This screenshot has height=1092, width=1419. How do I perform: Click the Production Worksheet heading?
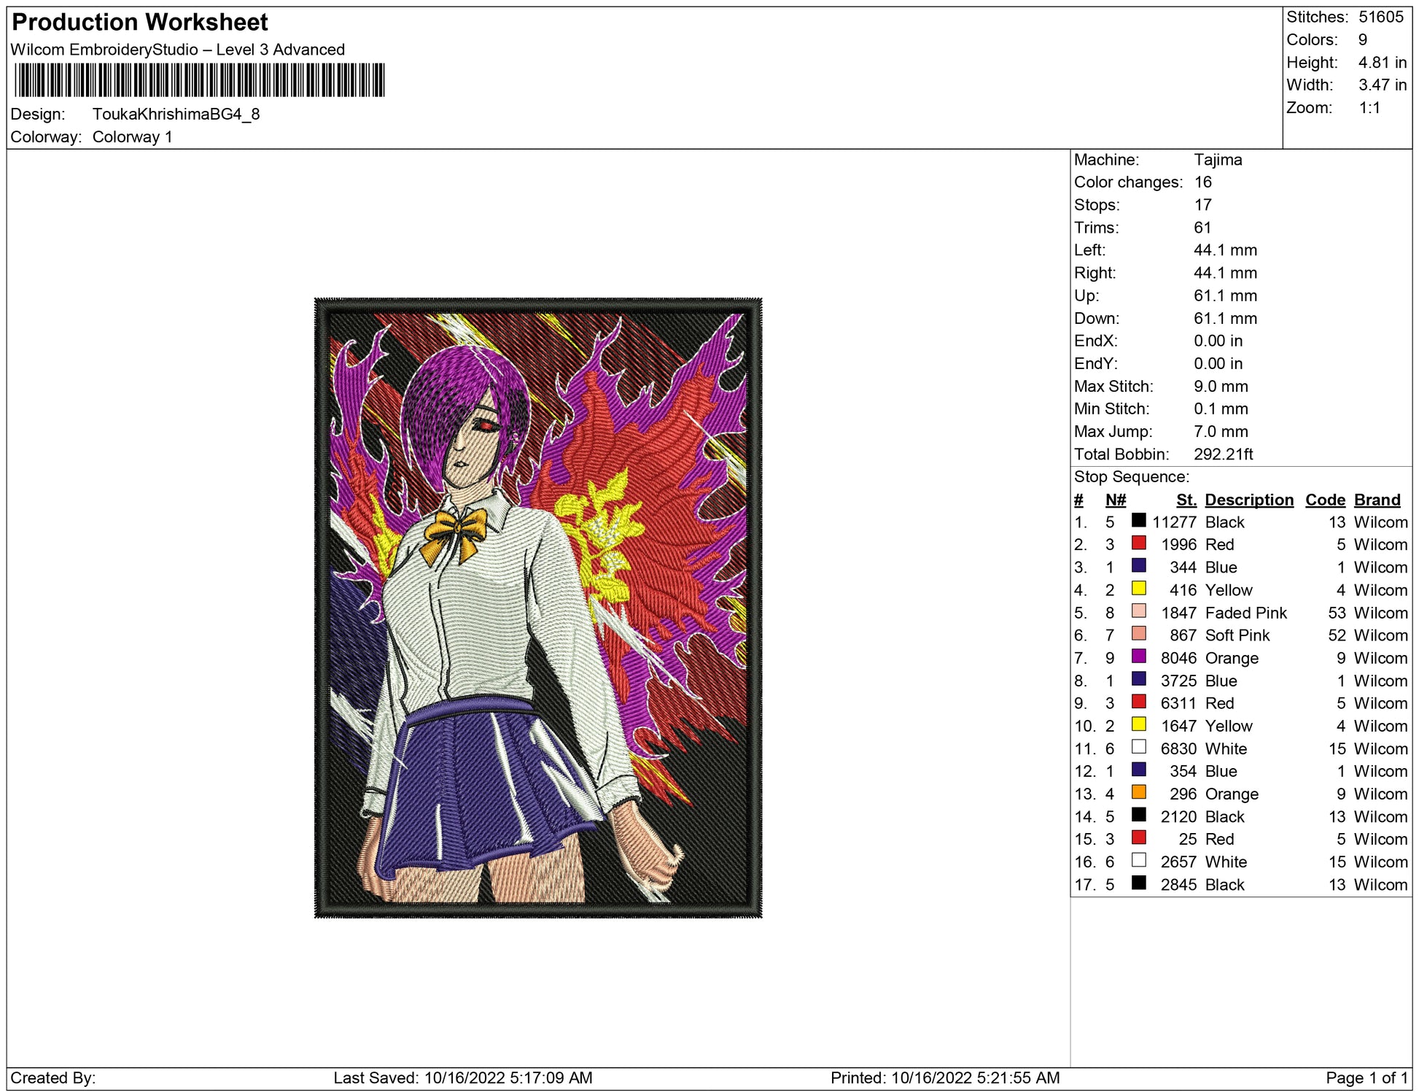[x=140, y=23]
